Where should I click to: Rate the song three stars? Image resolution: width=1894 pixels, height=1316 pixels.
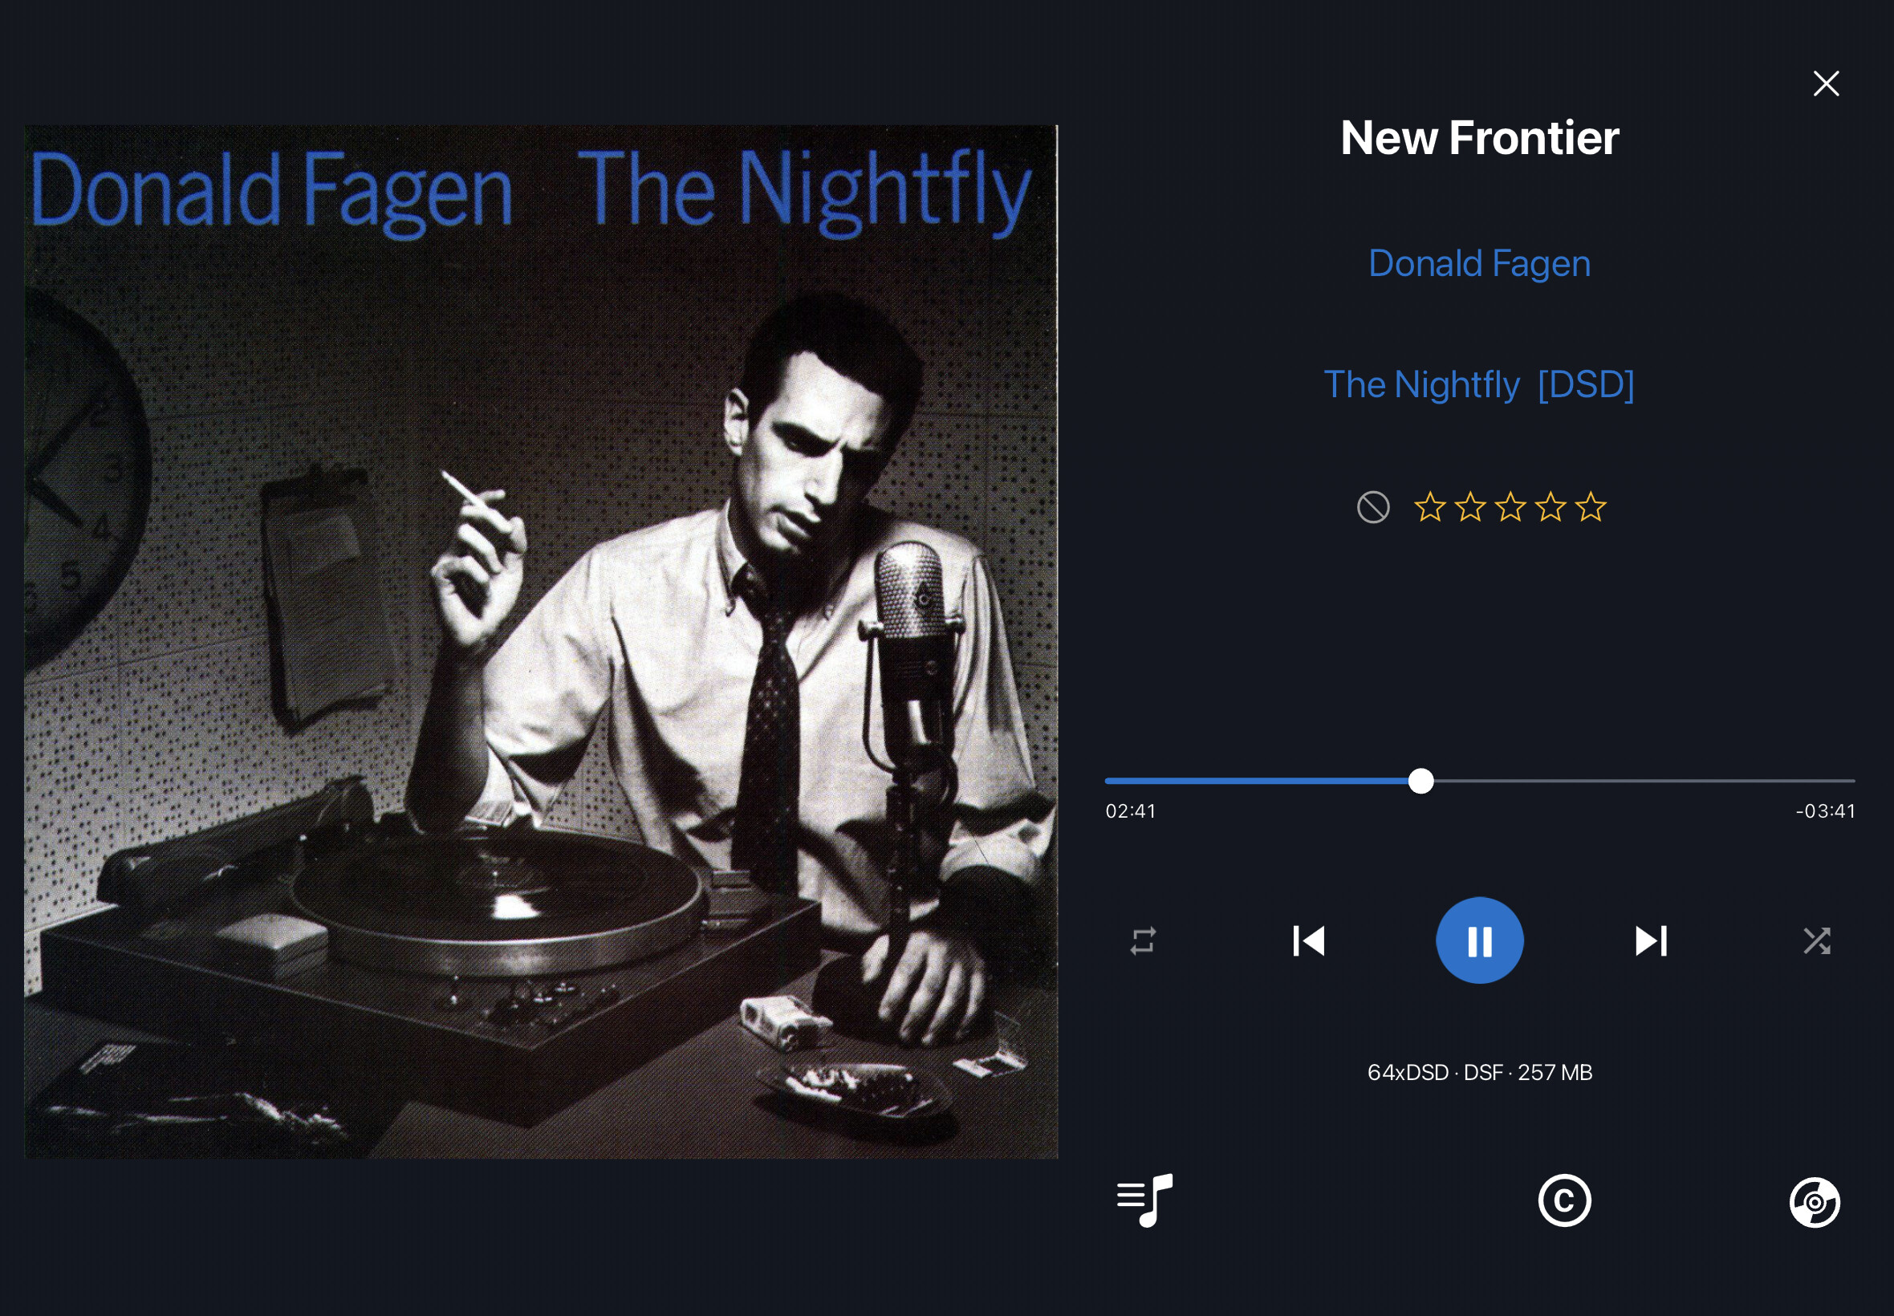tap(1510, 506)
